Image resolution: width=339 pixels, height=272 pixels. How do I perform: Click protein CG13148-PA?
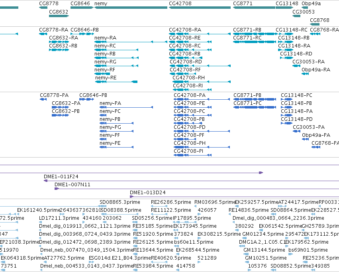[287, 115]
